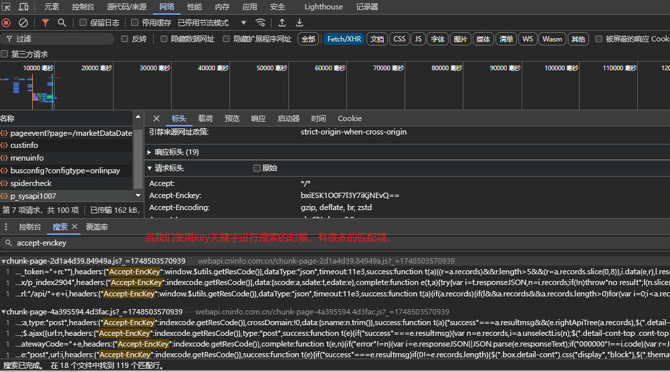The height and width of the screenshot is (372, 670).
Task: Select CSS request type filter
Action: (399, 39)
